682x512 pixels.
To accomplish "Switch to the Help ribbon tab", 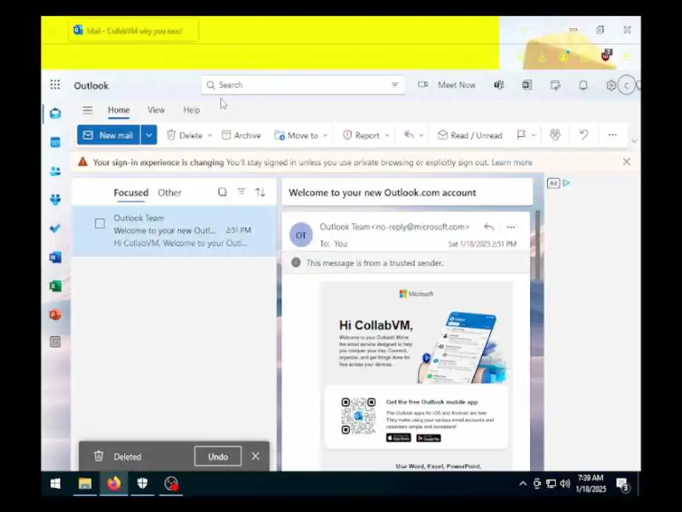I will [191, 110].
